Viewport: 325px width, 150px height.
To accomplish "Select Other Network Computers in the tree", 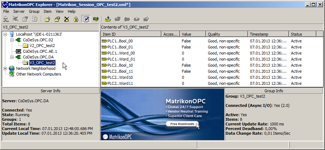I will coord(38,74).
